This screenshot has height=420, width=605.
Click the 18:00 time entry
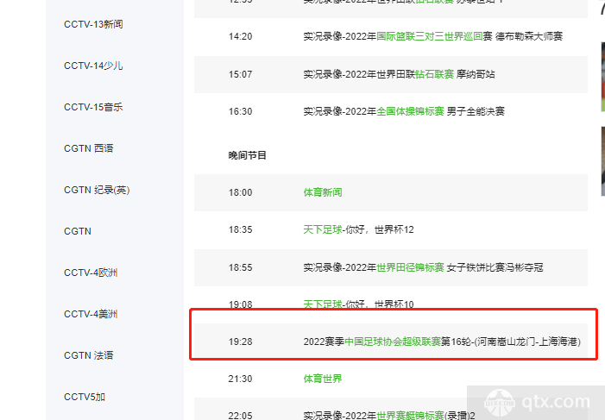click(x=241, y=192)
